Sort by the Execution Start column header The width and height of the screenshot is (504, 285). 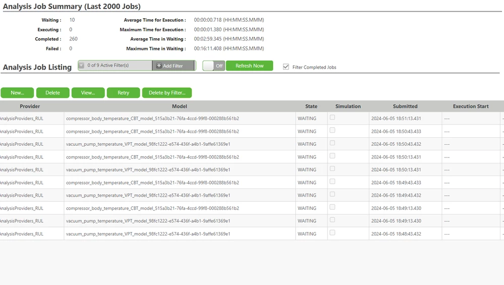471,106
